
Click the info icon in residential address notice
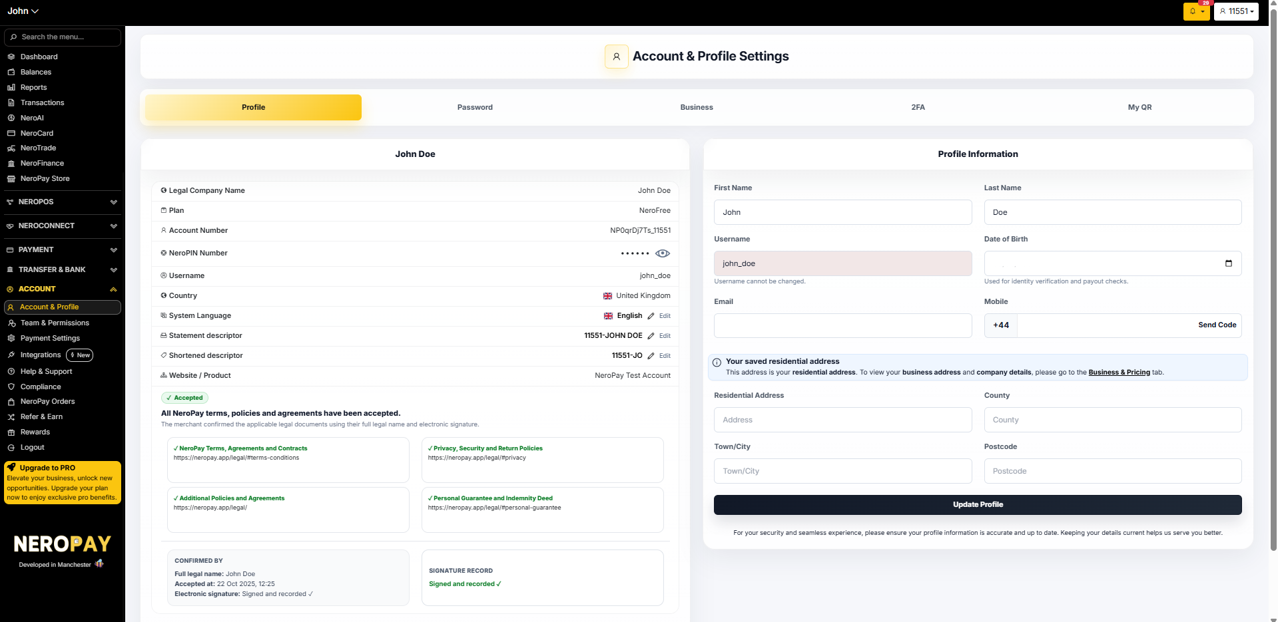click(x=717, y=363)
